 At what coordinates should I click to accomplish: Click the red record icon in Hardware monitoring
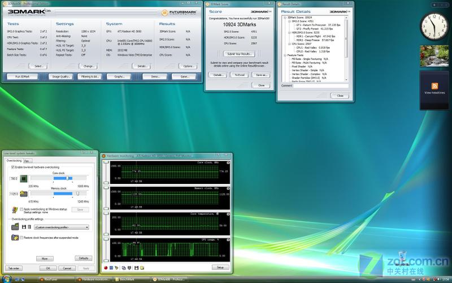(106, 268)
